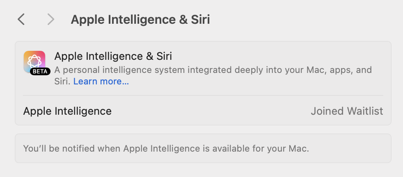
Task: Click the Apple Intelligence row label
Action: 67,111
